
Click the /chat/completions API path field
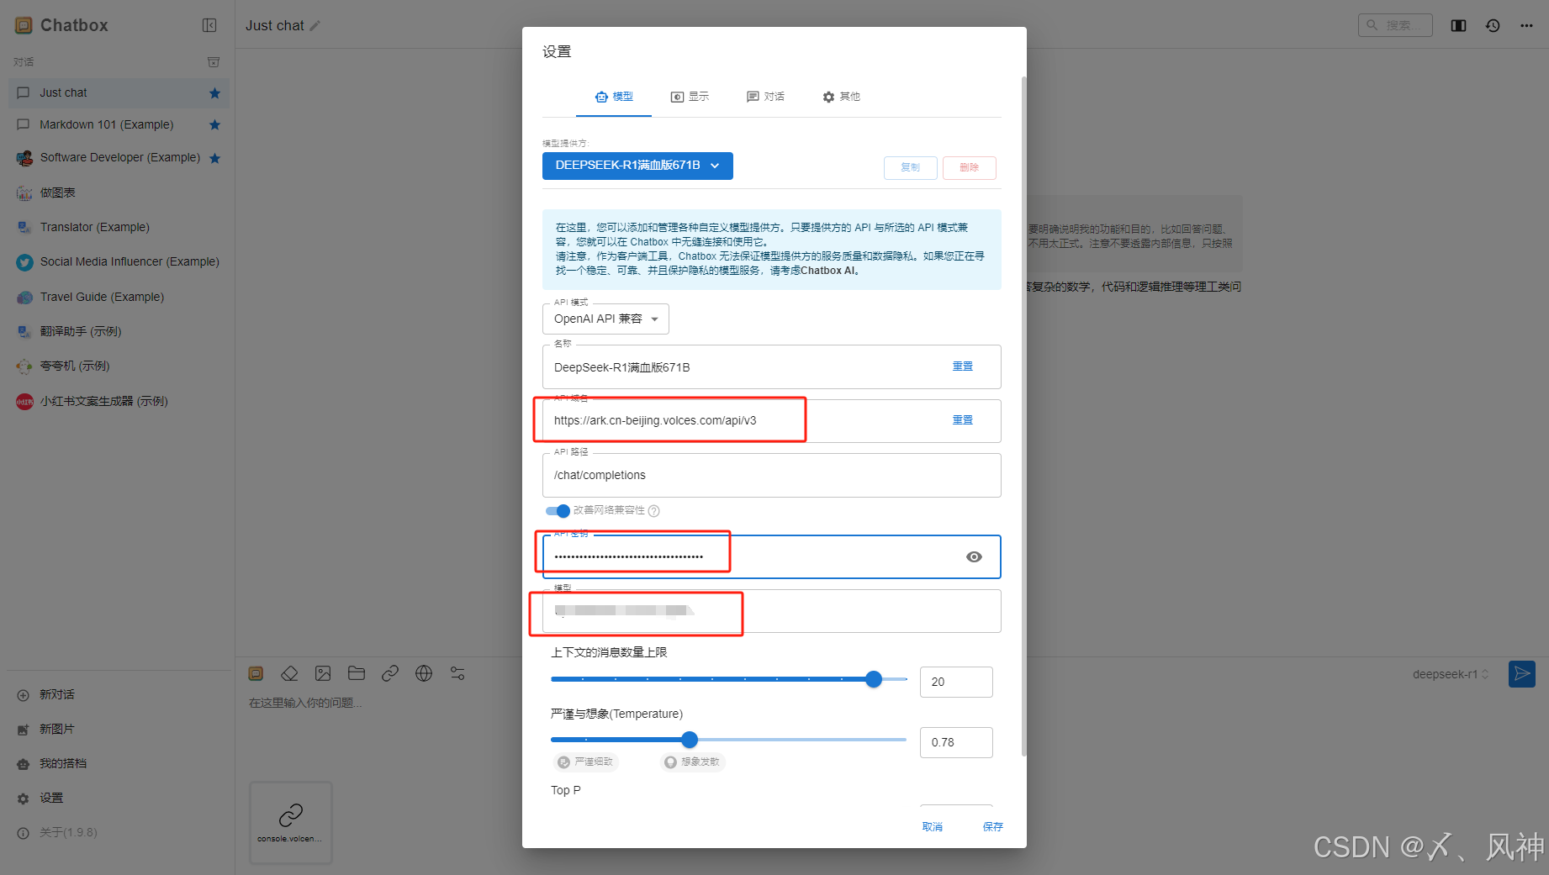click(772, 475)
